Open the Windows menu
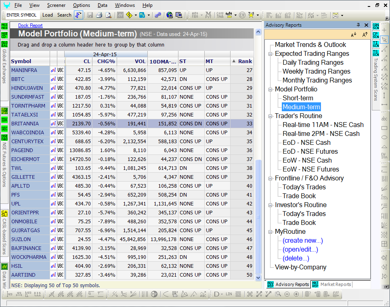 (x=125, y=5)
